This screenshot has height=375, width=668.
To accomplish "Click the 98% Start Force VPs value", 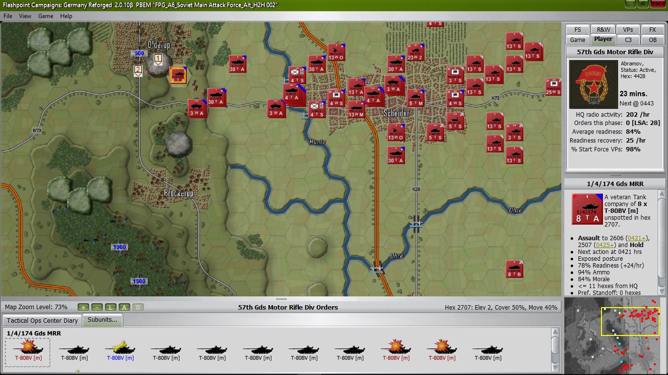I will click(x=633, y=149).
